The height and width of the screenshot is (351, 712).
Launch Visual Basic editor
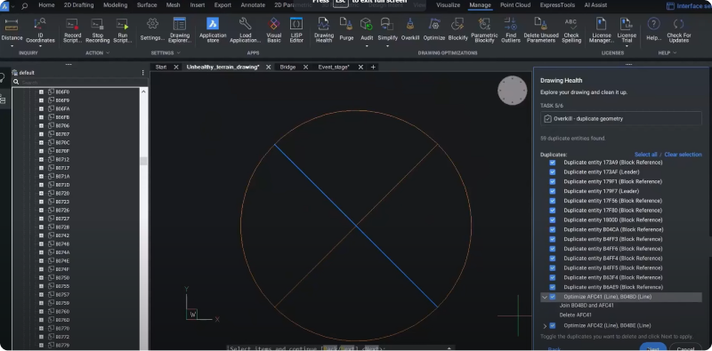274,24
